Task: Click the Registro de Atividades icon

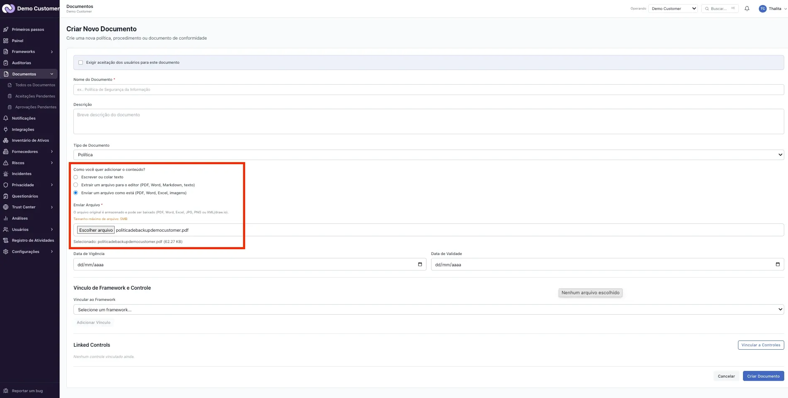Action: click(6, 240)
